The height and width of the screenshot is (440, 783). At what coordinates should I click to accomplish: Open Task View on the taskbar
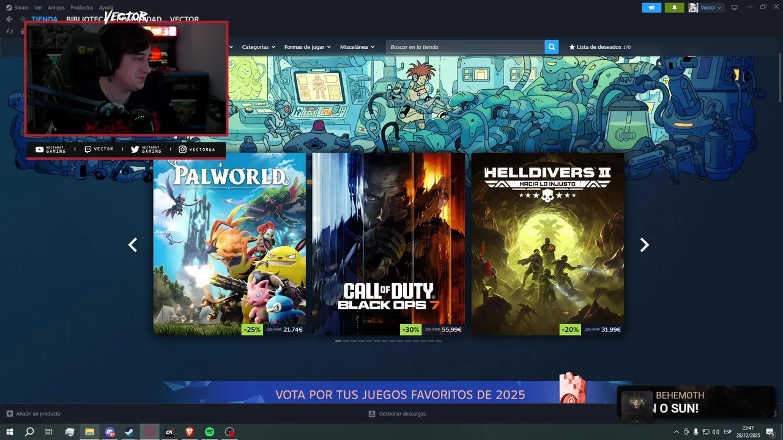[x=49, y=432]
